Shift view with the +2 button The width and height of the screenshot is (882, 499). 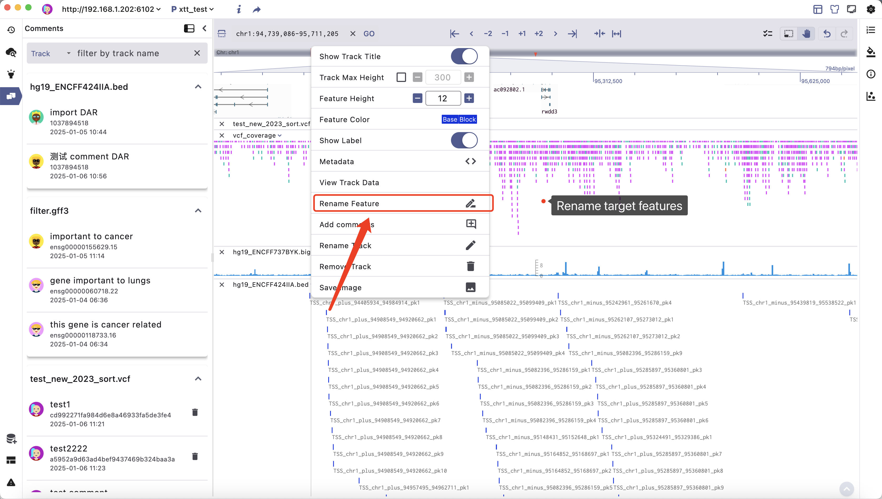point(539,34)
